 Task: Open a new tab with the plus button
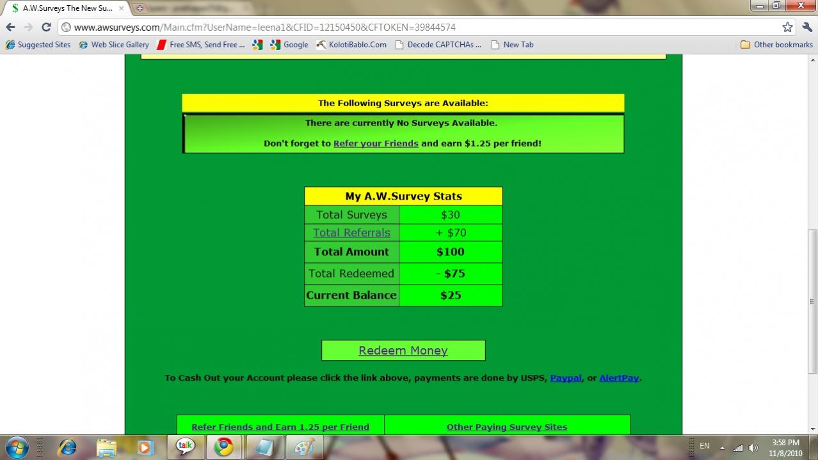[x=140, y=8]
